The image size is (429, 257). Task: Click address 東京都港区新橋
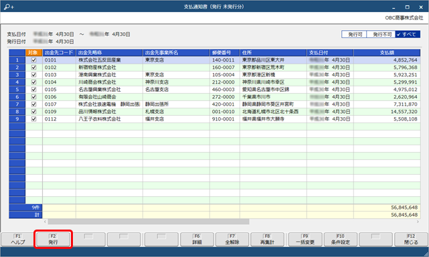tap(273, 75)
